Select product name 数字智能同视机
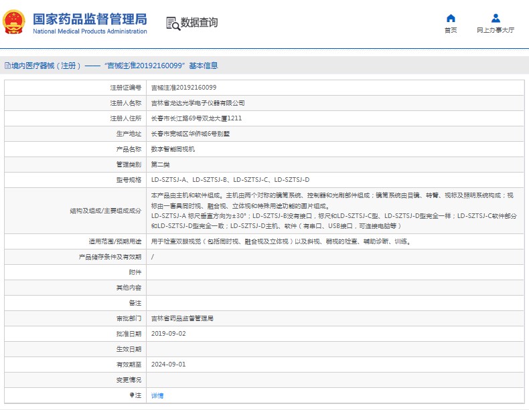Viewport: 529px width, 410px height. pyautogui.click(x=173, y=149)
